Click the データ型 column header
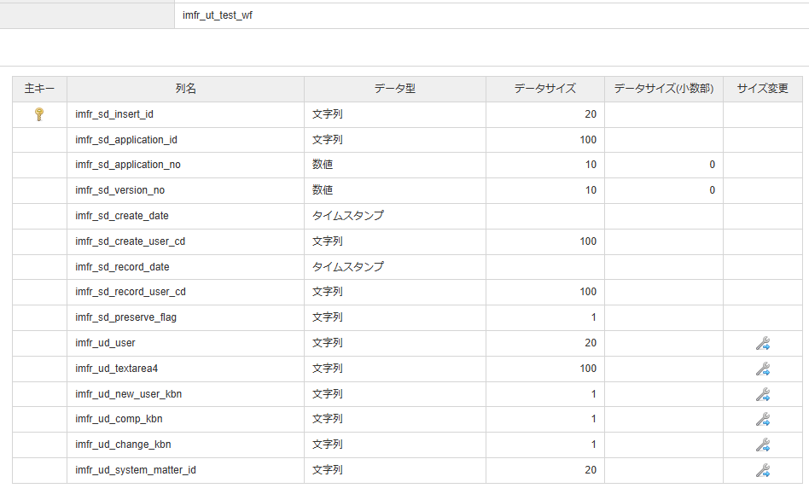The image size is (809, 494). coord(394,89)
